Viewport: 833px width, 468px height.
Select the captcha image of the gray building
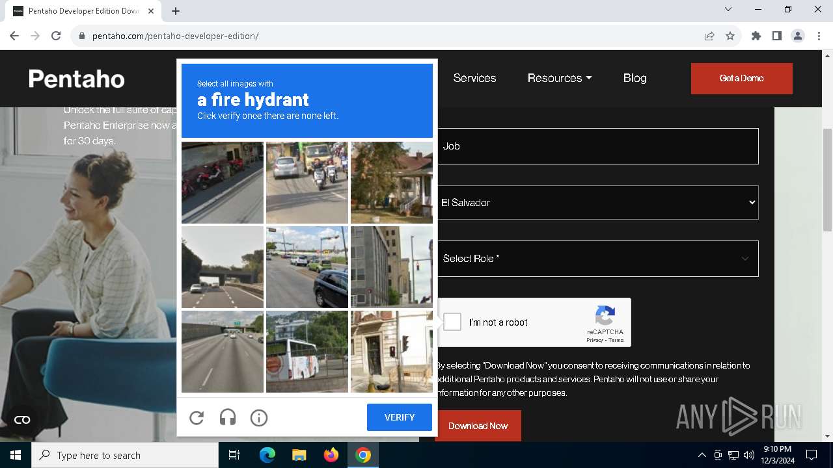point(392,267)
